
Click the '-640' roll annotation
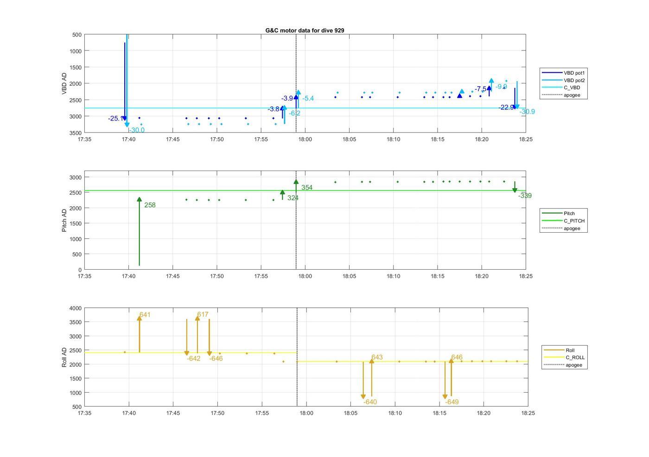(x=370, y=402)
